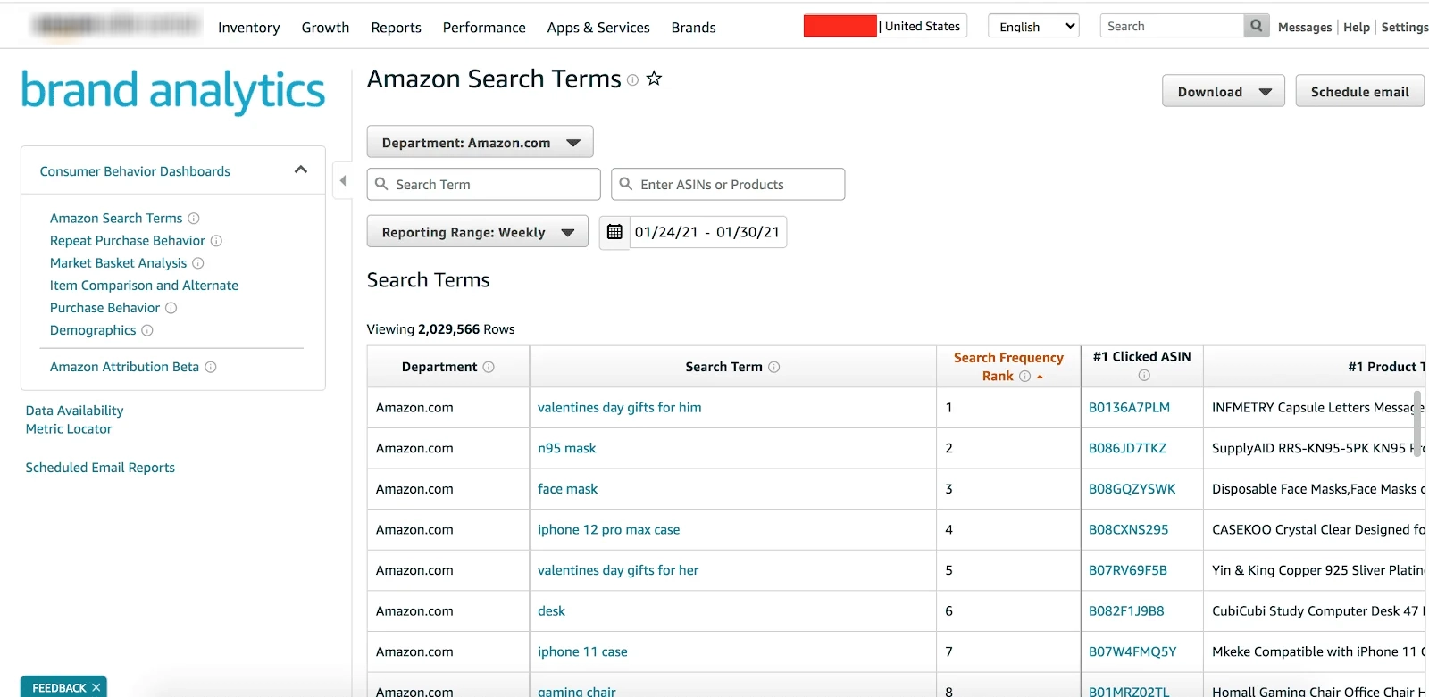Click the sort ascending arrow on Search Frequency Rank
This screenshot has width=1429, height=697.
[1040, 377]
